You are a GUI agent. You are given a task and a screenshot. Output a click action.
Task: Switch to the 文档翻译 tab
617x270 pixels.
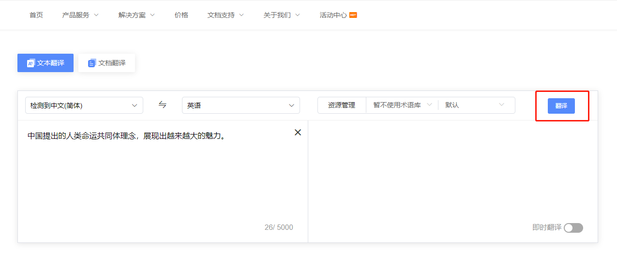[x=107, y=63]
